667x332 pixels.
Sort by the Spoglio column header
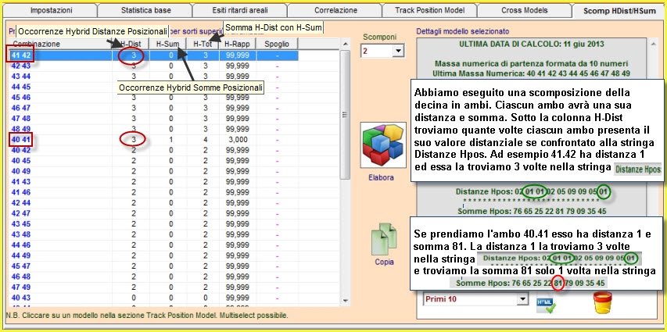click(x=277, y=44)
